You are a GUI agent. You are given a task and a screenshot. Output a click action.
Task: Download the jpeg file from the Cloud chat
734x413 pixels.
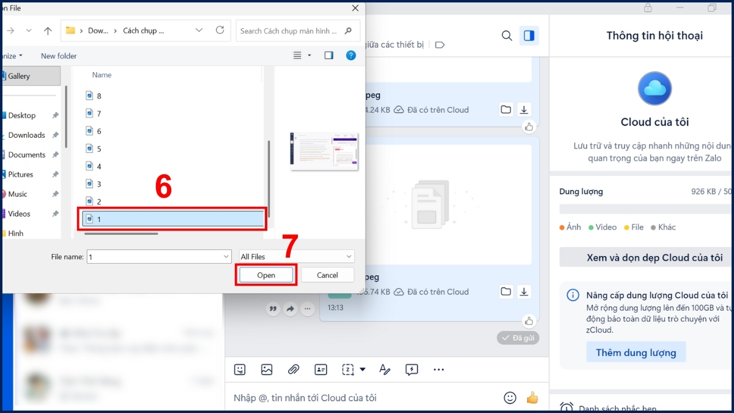[x=524, y=110]
